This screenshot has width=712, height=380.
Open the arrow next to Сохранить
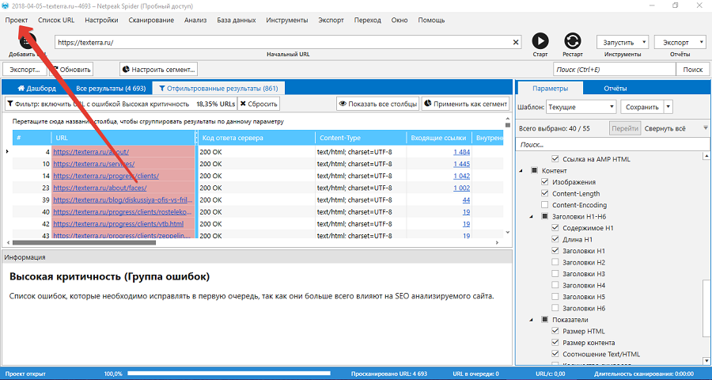(668, 108)
